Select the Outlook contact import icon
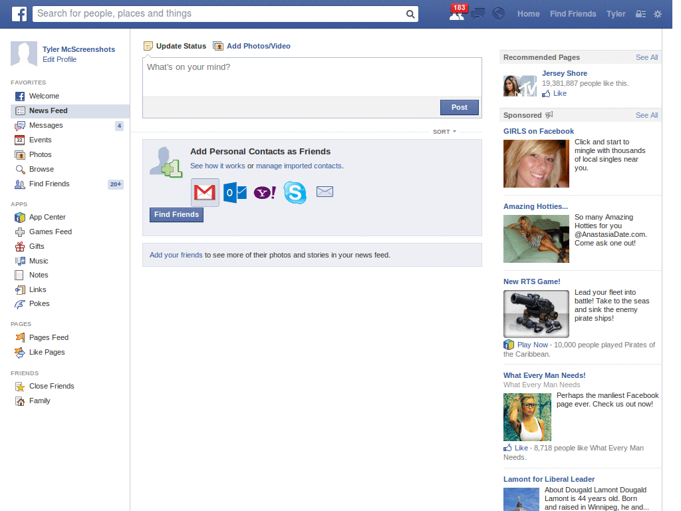Screen dimensions: 681x511 (235, 192)
